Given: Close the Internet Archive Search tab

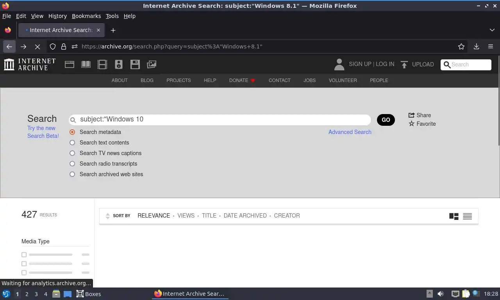Looking at the screenshot, I should (98, 30).
